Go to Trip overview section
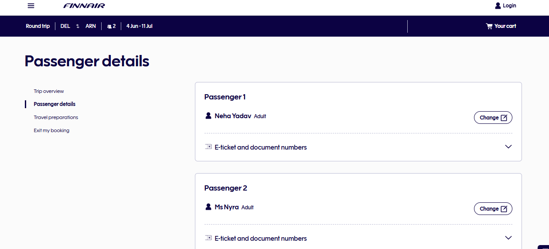Viewport: 549px width, 249px height. click(49, 91)
